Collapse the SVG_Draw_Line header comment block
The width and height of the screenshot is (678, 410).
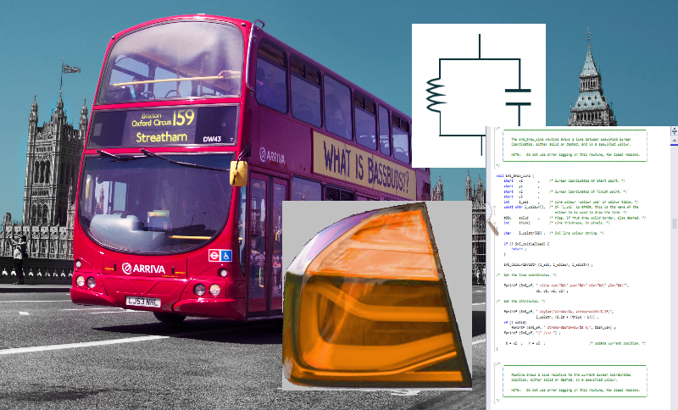coord(495,129)
